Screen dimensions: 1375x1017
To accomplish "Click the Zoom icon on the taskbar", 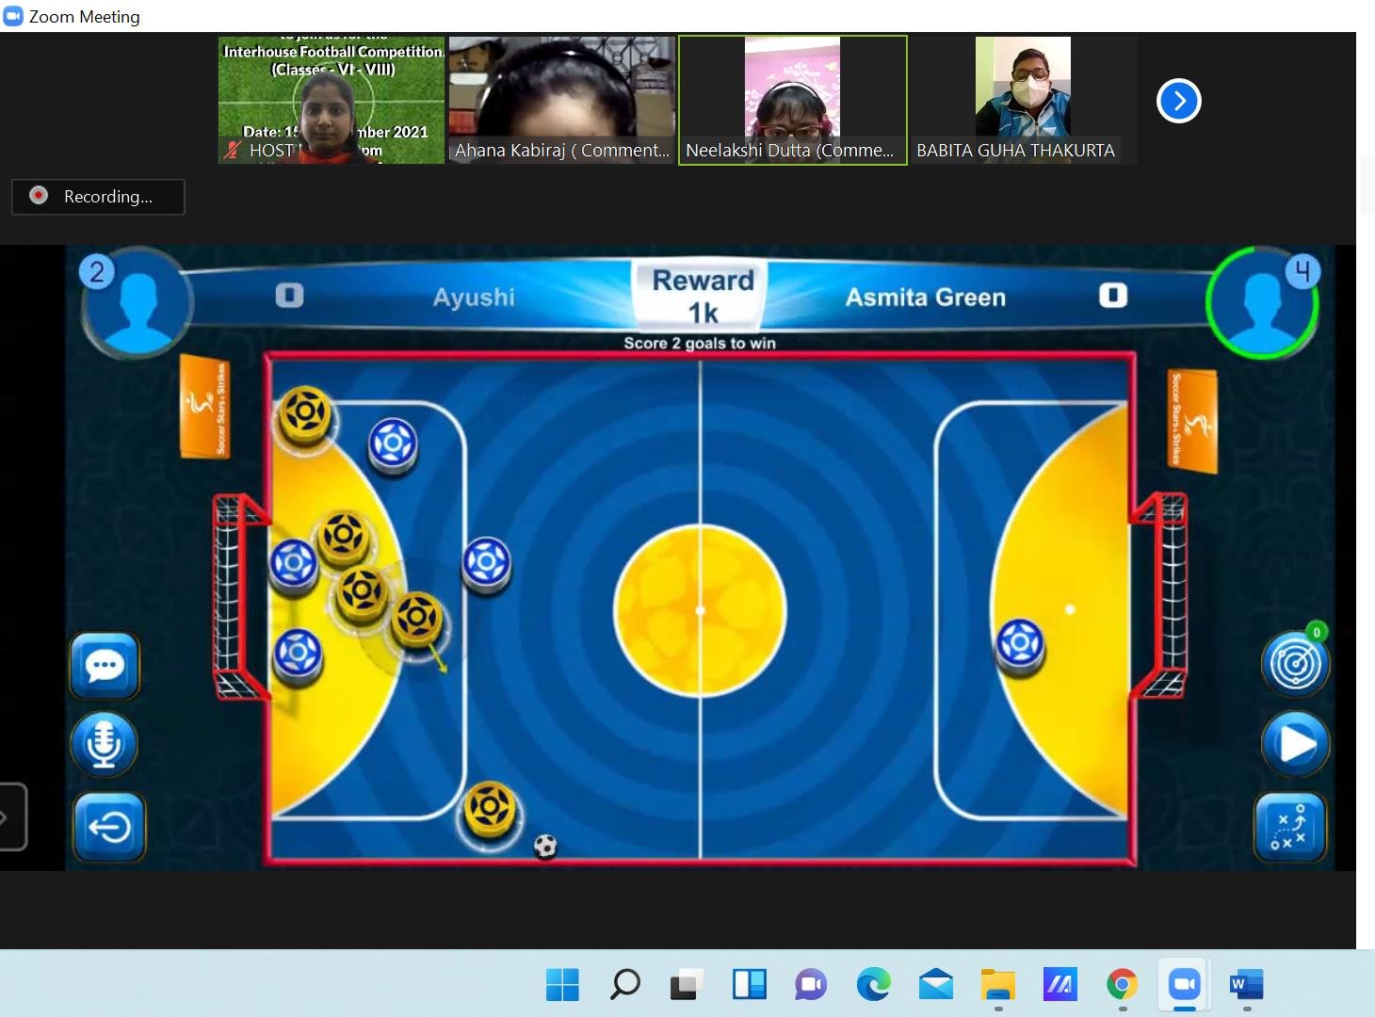I will tap(1184, 985).
